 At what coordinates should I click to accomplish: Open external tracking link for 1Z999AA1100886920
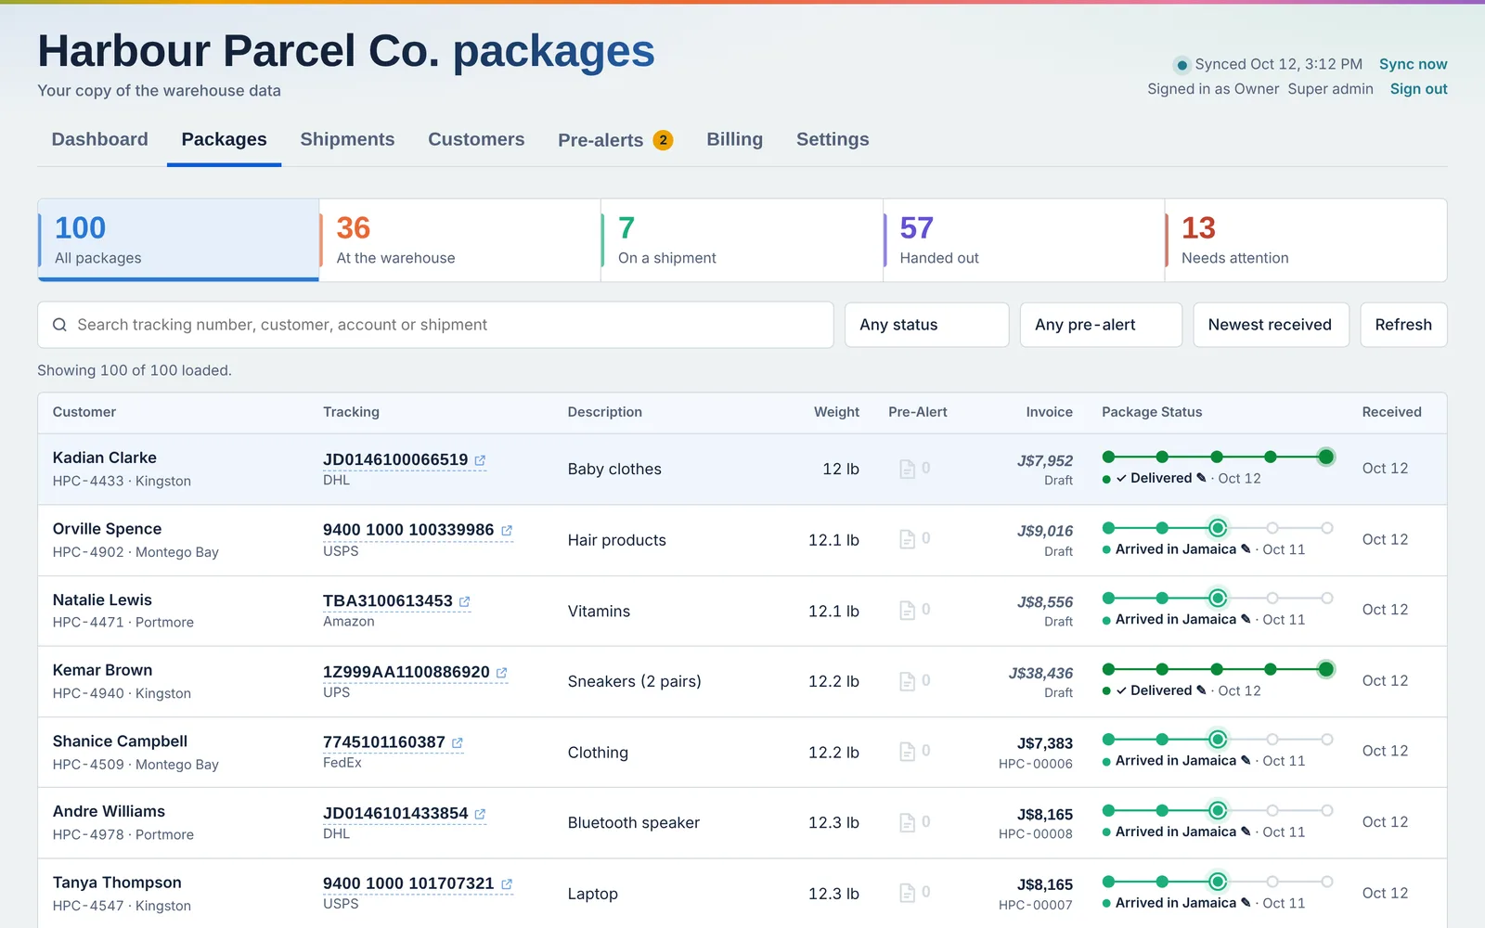502,673
